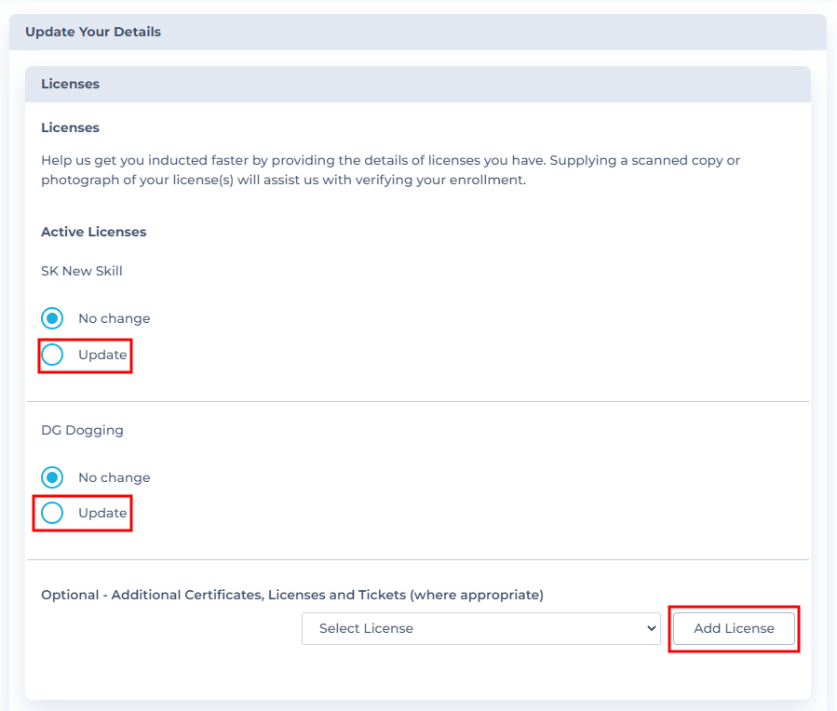837x711 pixels.
Task: Open the Select License dropdown
Action: [481, 628]
